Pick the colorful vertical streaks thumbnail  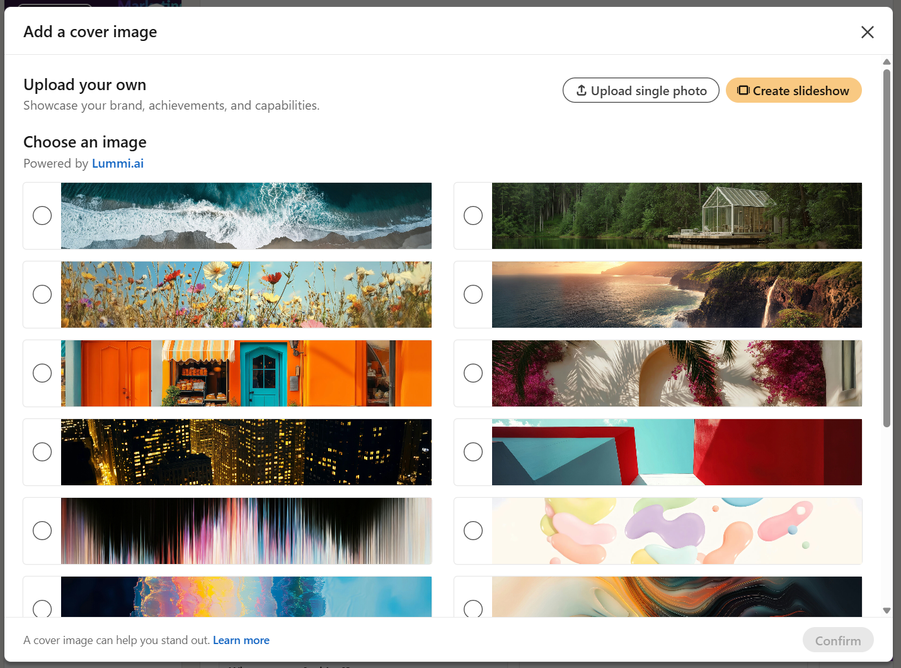pyautogui.click(x=246, y=531)
